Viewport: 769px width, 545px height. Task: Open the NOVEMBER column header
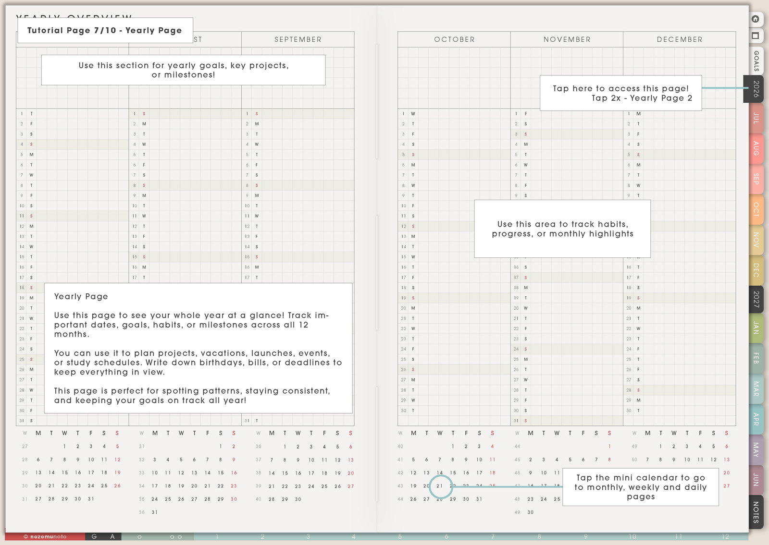click(567, 39)
